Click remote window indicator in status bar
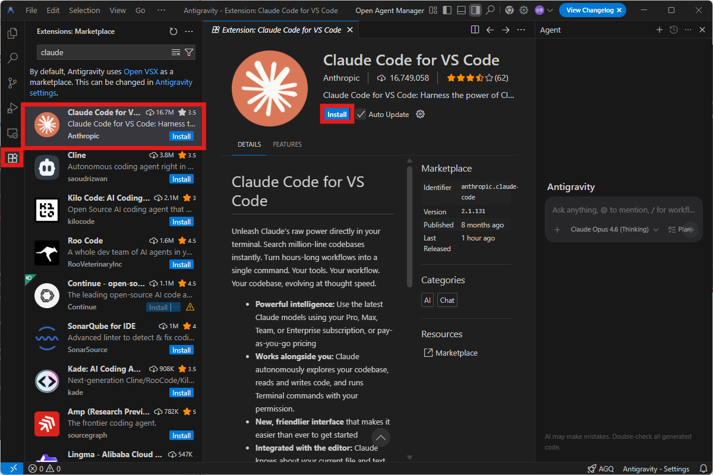This screenshot has width=713, height=475. [x=12, y=468]
